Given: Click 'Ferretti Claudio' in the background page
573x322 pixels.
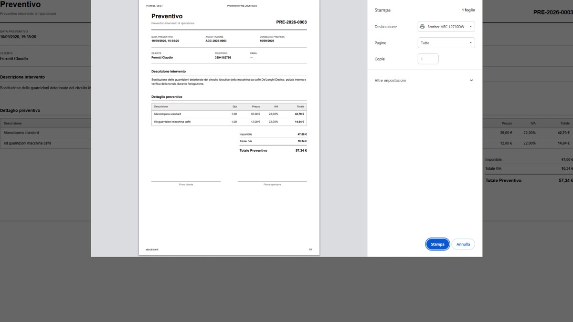Looking at the screenshot, I should (x=14, y=59).
